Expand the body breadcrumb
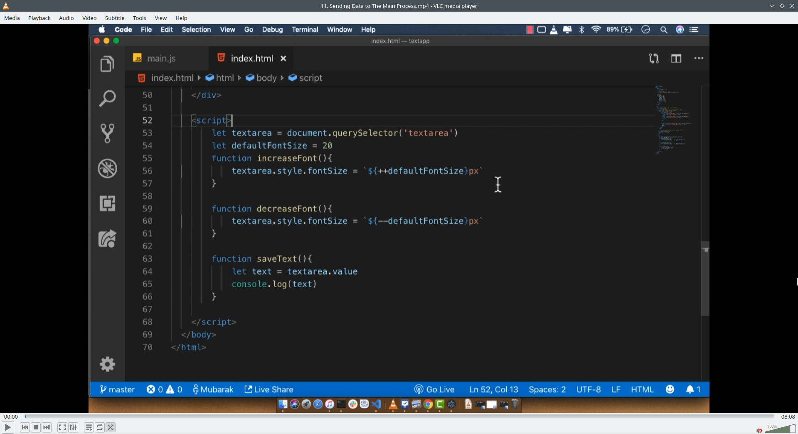Screen dimensions: 798x434 [x=261, y=78]
